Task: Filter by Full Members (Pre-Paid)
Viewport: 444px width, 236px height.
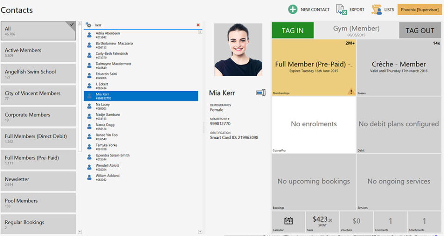Action: pos(38,160)
